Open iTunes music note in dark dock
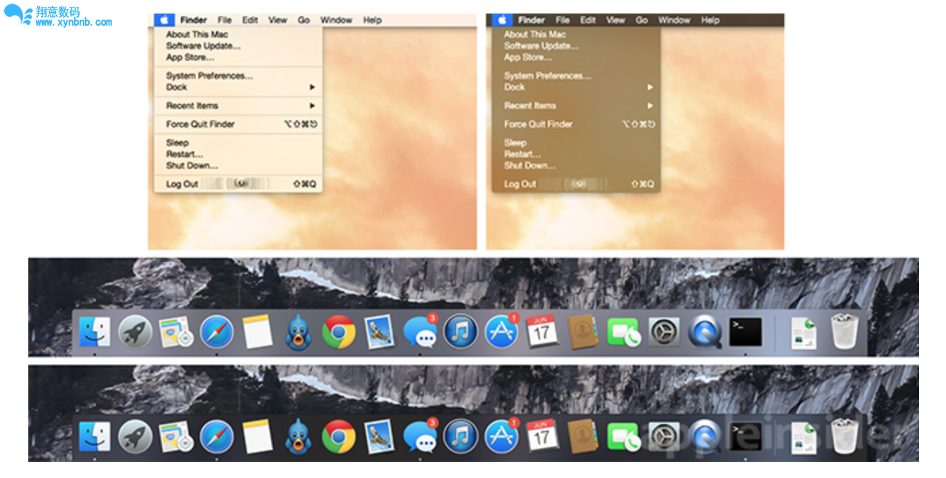Viewport: 946px width, 478px height. coord(461,436)
